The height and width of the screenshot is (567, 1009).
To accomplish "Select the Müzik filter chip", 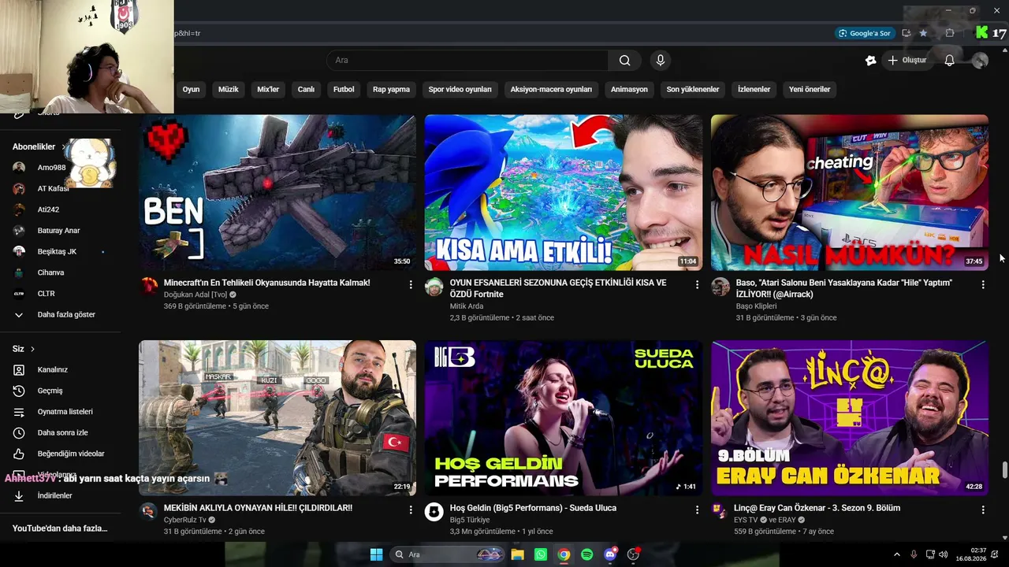I will [228, 90].
